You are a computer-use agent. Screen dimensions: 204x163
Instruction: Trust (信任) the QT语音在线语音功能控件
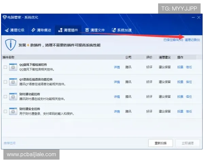[189, 82]
